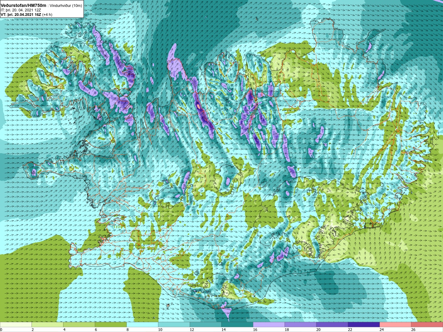Click the legend tick label "16"

tap(255, 330)
